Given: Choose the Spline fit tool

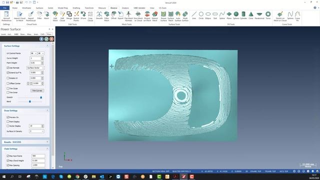Looking at the screenshot, I should pos(222,15).
